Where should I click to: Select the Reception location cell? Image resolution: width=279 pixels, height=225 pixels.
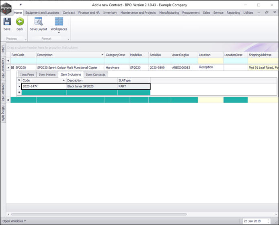(211, 67)
